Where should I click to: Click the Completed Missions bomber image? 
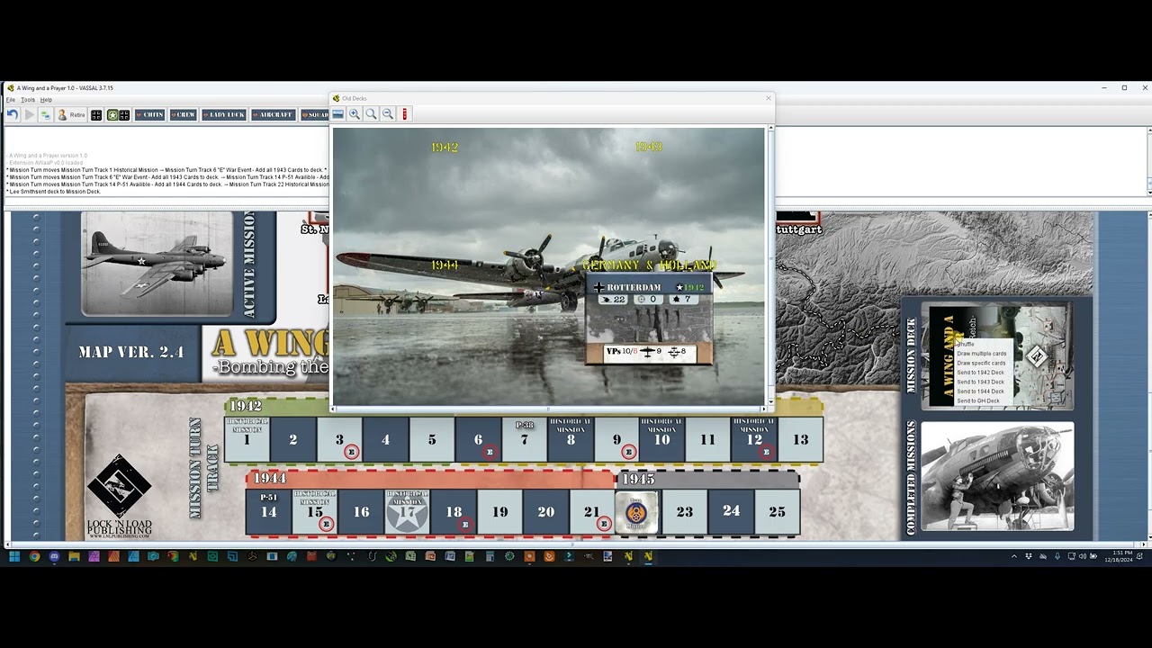pos(997,477)
